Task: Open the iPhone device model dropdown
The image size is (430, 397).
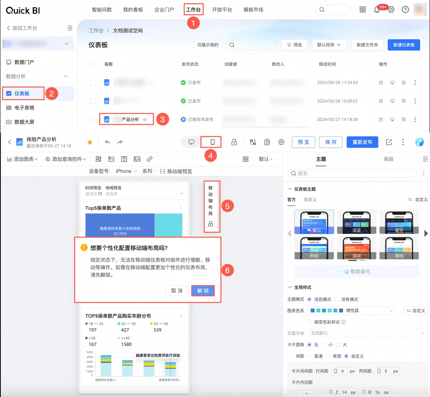Action: tap(126, 171)
